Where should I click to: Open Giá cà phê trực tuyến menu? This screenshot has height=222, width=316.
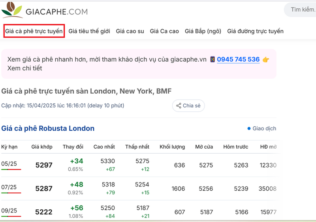pos(34,31)
